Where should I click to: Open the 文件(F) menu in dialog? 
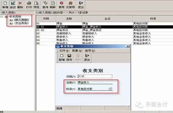pos(64,51)
